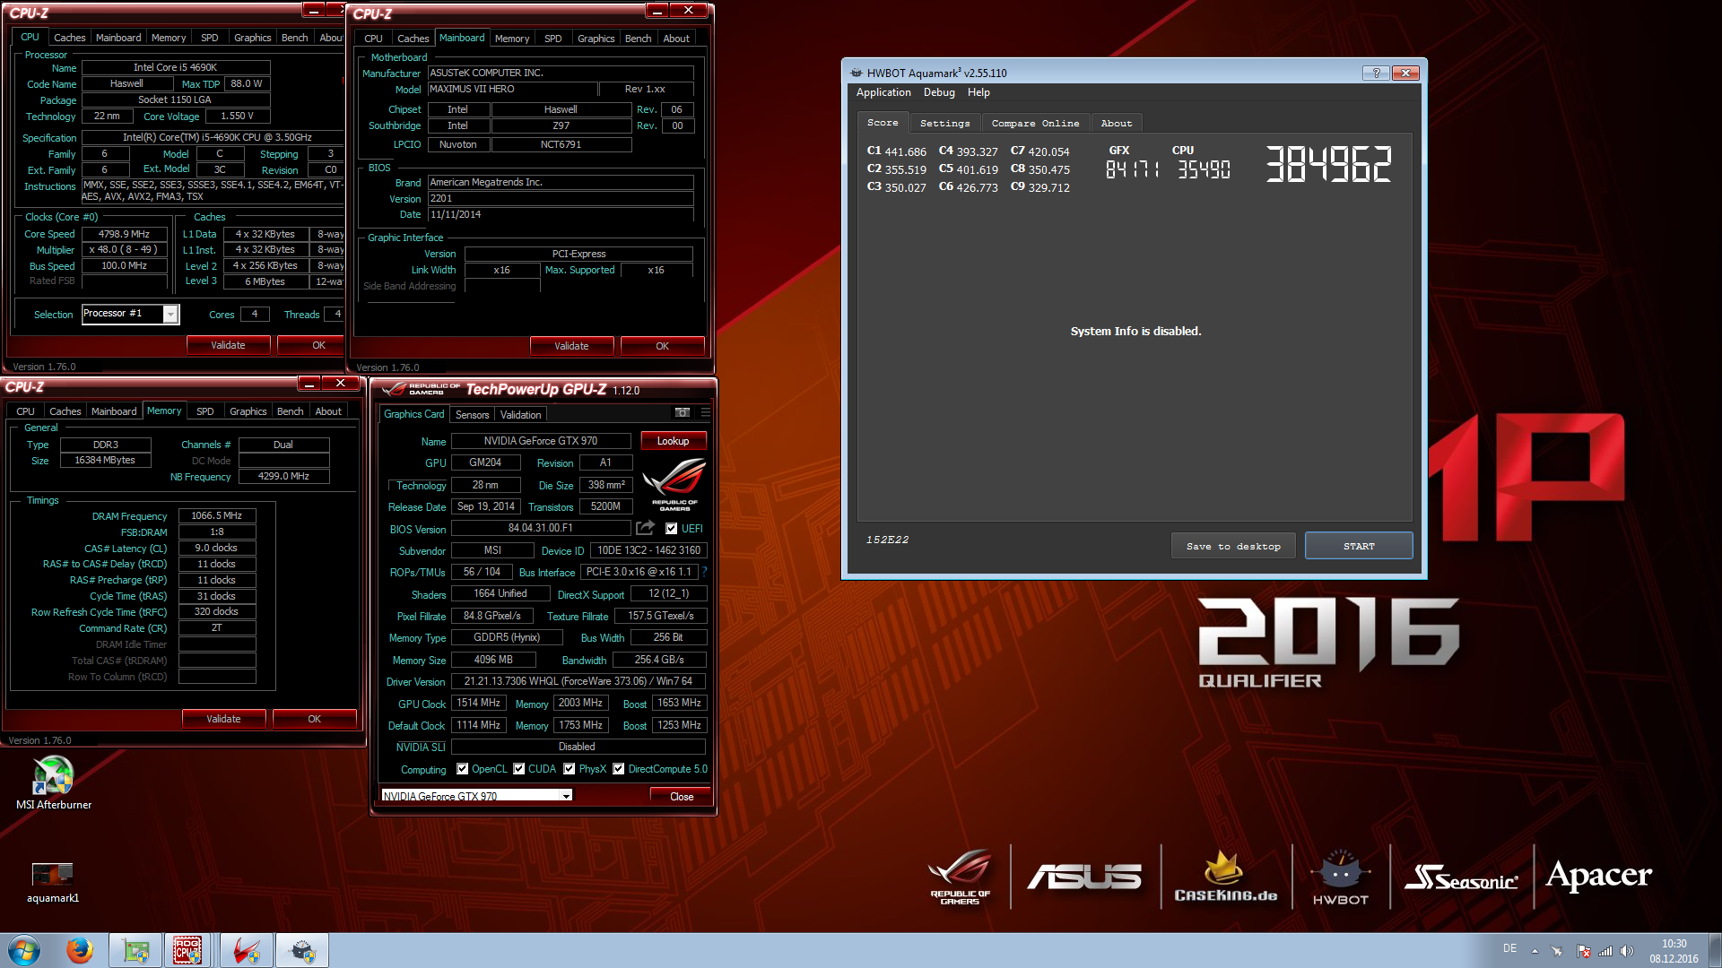This screenshot has height=968, width=1722.
Task: Click the ROG CPU-Z taskbar icon
Action: pos(187,950)
